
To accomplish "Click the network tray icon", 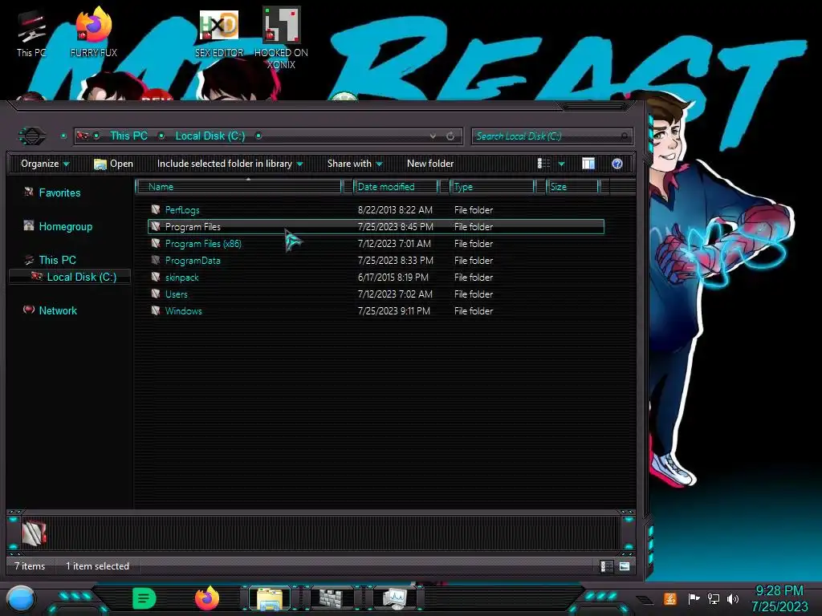I will (714, 598).
